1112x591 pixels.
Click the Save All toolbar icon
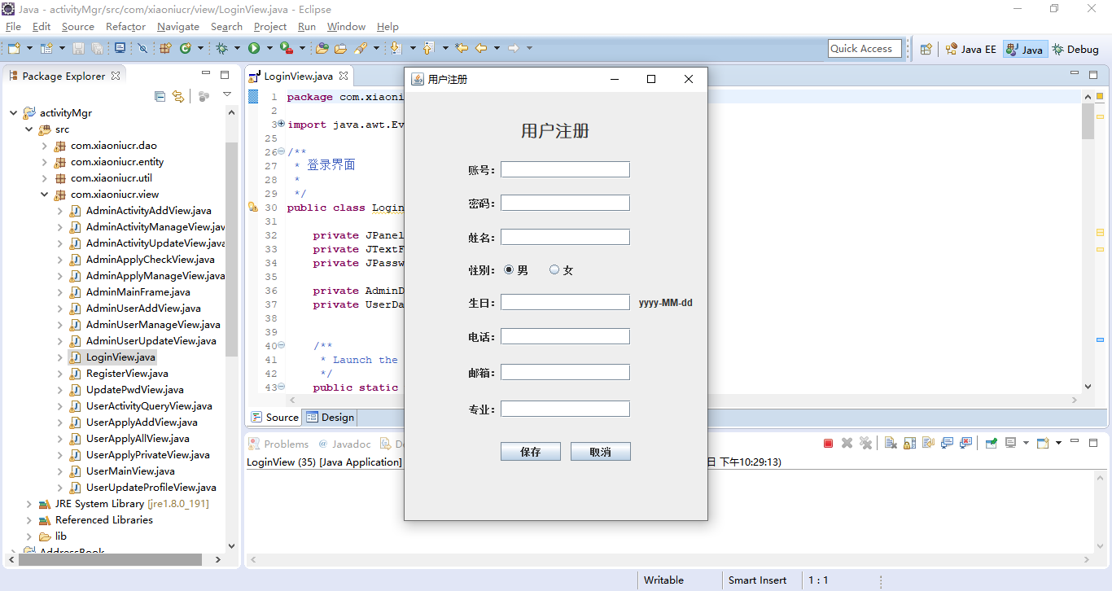coord(97,48)
